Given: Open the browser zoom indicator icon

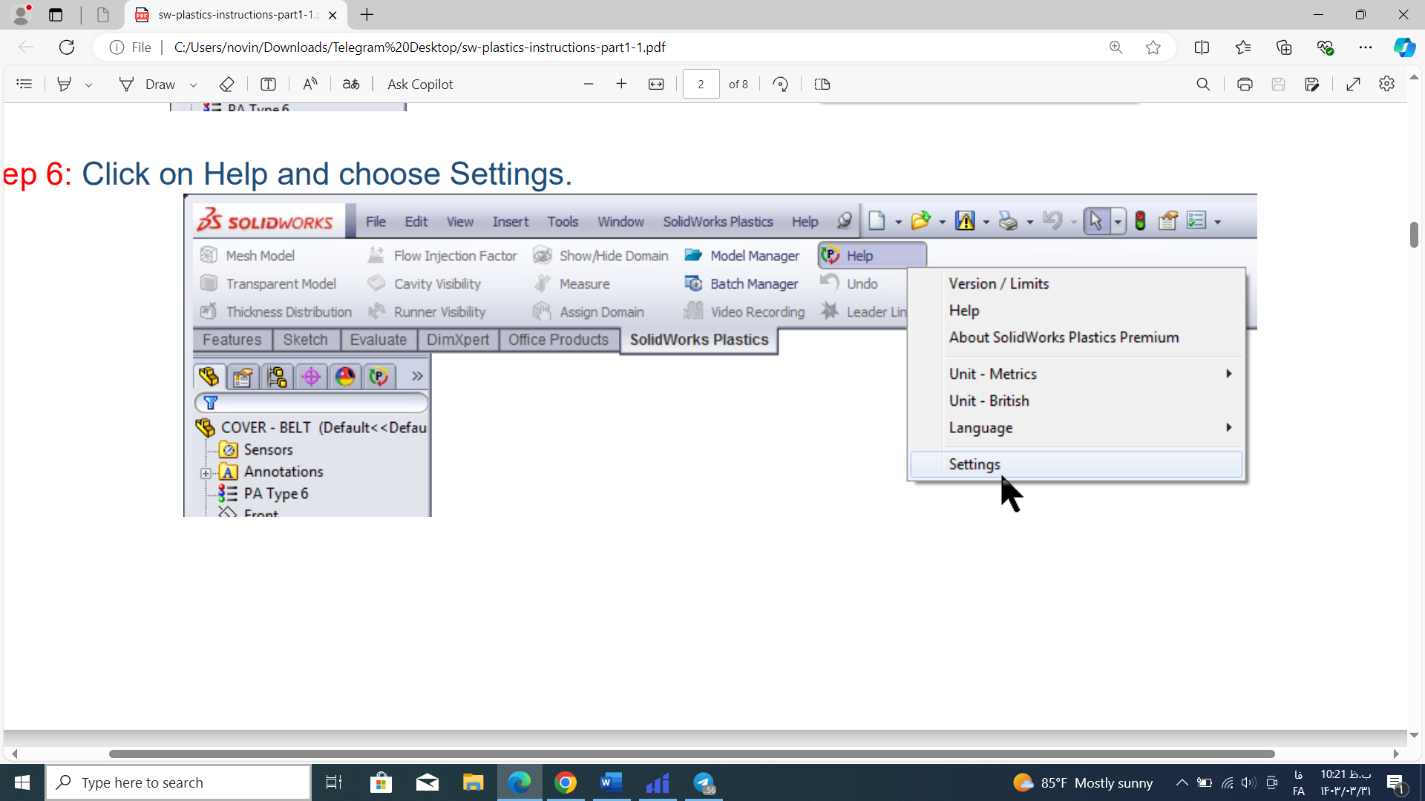Looking at the screenshot, I should pos(1116,47).
